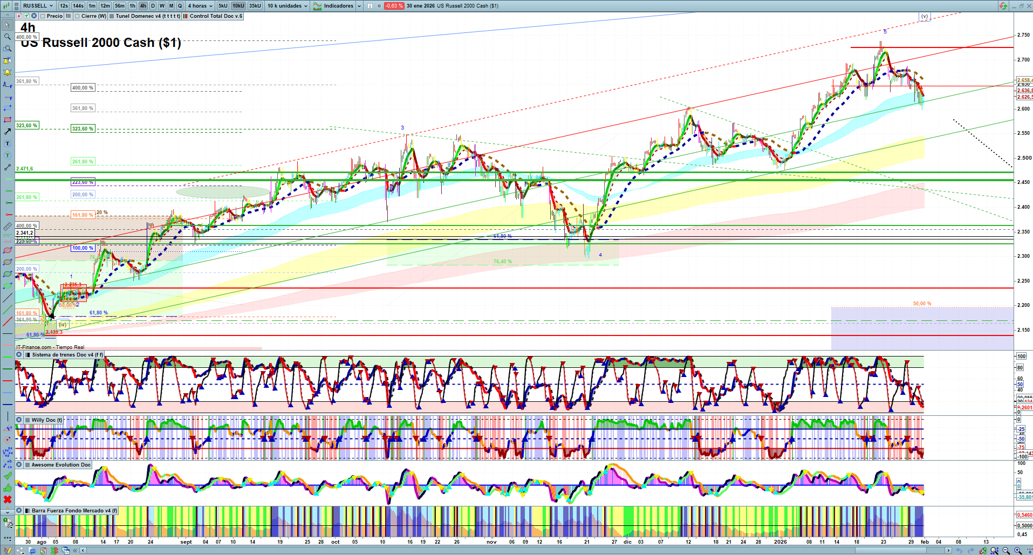This screenshot has height=555, width=1033.
Task: Close the Awesome Evolution Doc panel
Action: [x=19, y=464]
